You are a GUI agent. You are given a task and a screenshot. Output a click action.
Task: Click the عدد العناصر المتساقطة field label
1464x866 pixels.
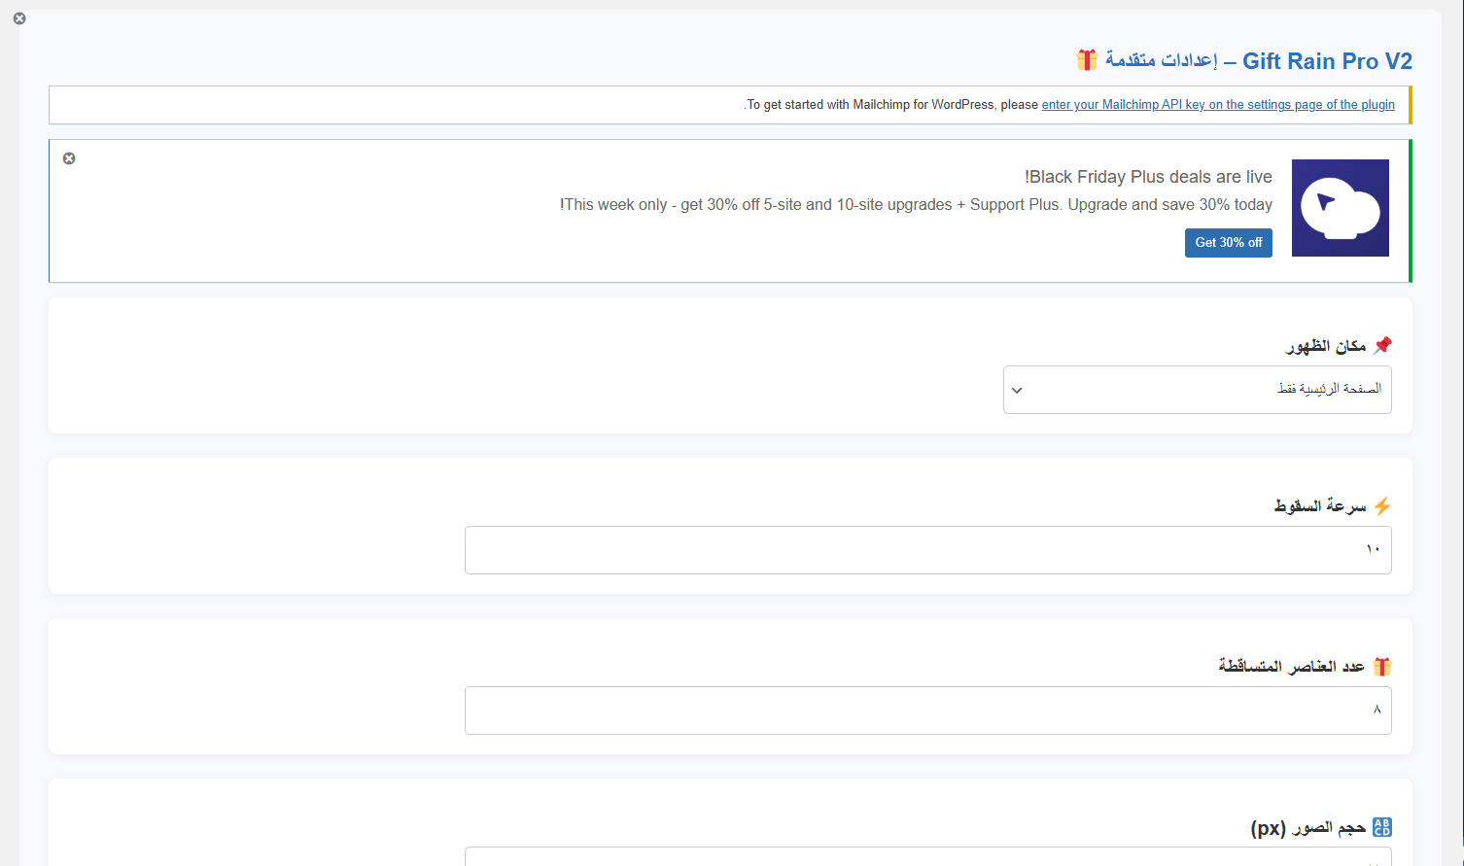pyautogui.click(x=1291, y=667)
